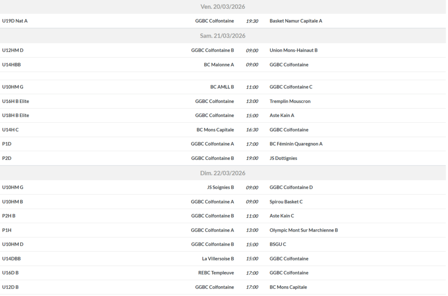
Task: Click Aste Kain A visiting team
Action: click(282, 116)
